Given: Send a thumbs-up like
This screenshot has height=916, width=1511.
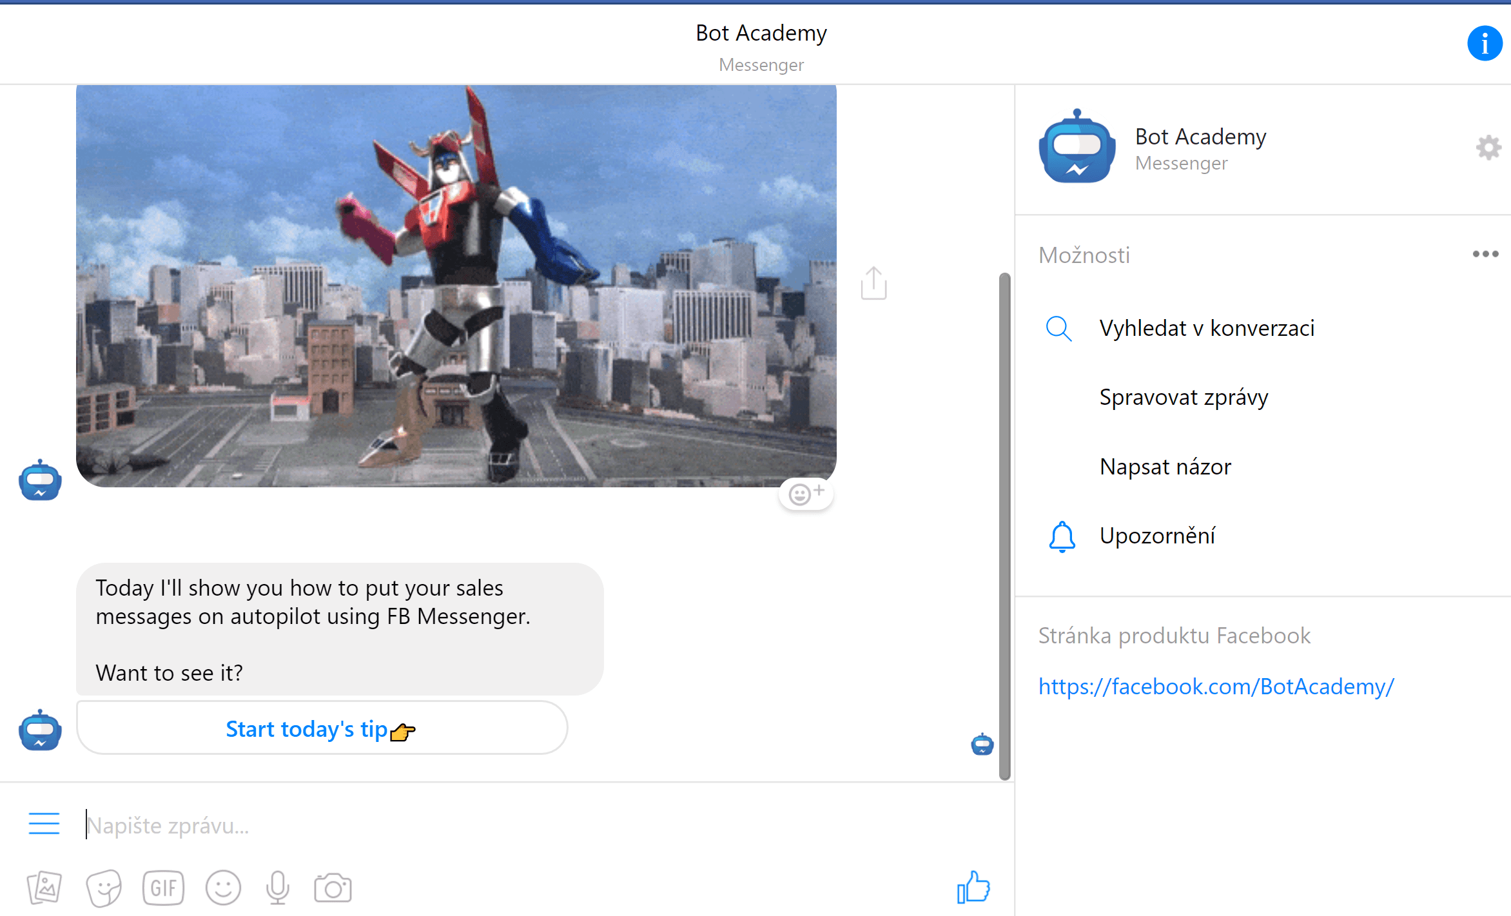Looking at the screenshot, I should [x=973, y=888].
